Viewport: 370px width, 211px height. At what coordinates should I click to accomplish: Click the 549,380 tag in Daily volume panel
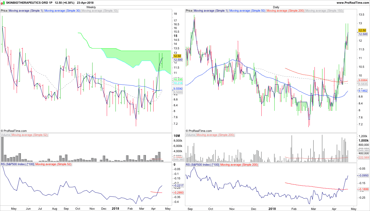tap(364, 150)
